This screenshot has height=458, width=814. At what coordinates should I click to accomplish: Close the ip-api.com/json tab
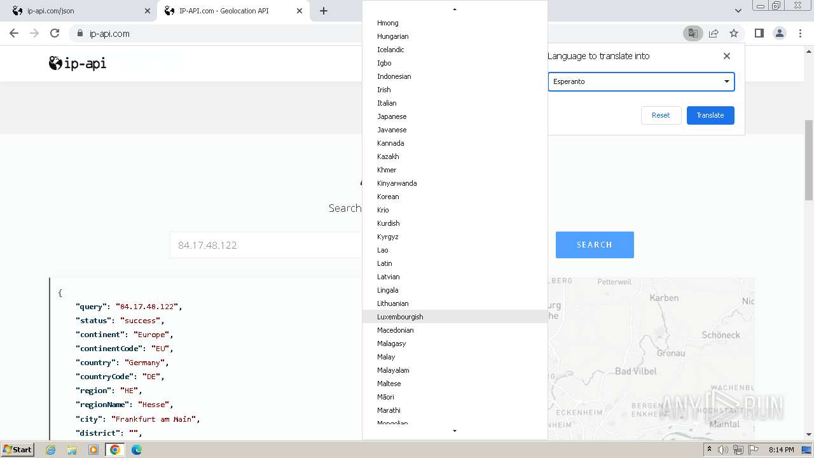pos(148,11)
